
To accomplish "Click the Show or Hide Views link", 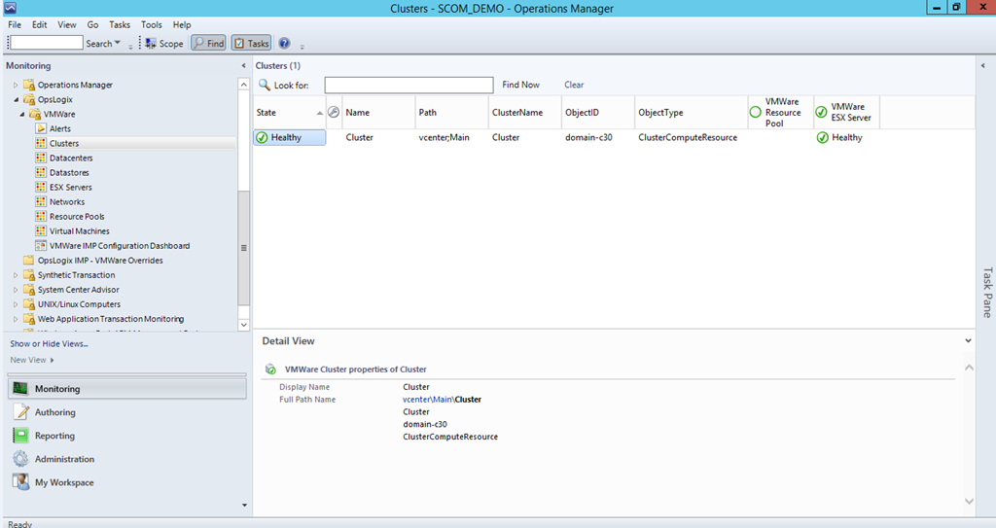I will 49,343.
